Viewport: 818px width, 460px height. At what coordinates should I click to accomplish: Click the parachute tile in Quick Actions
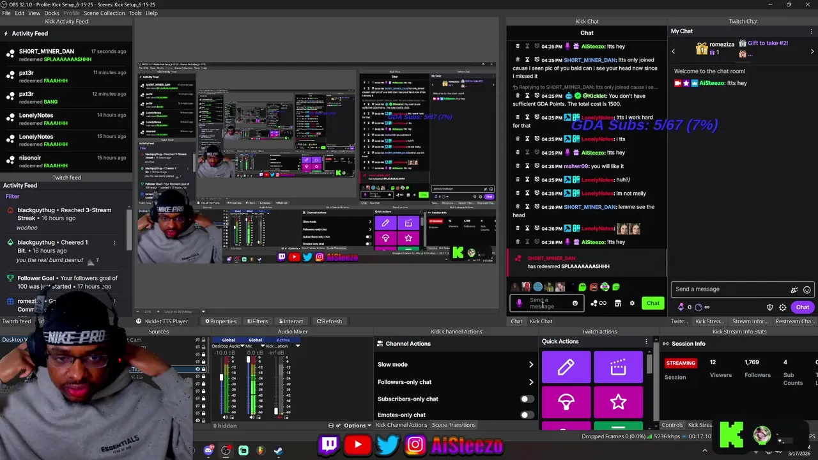point(566,402)
